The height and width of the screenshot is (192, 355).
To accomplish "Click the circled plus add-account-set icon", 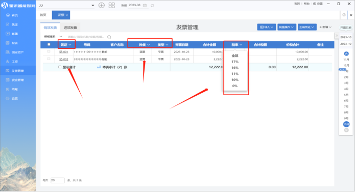I will (x=102, y=5).
